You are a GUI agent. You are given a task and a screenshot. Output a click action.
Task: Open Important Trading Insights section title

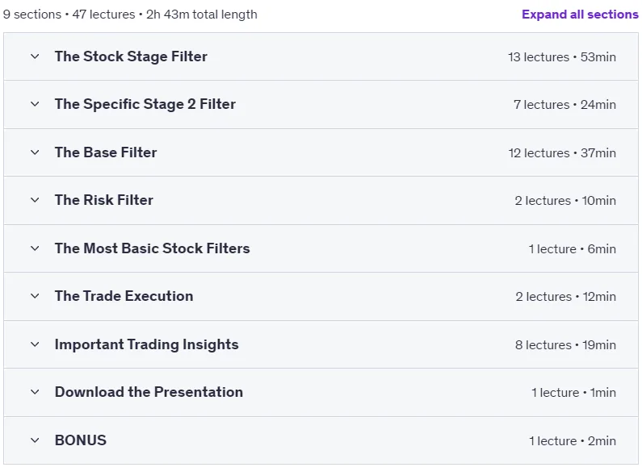point(147,344)
